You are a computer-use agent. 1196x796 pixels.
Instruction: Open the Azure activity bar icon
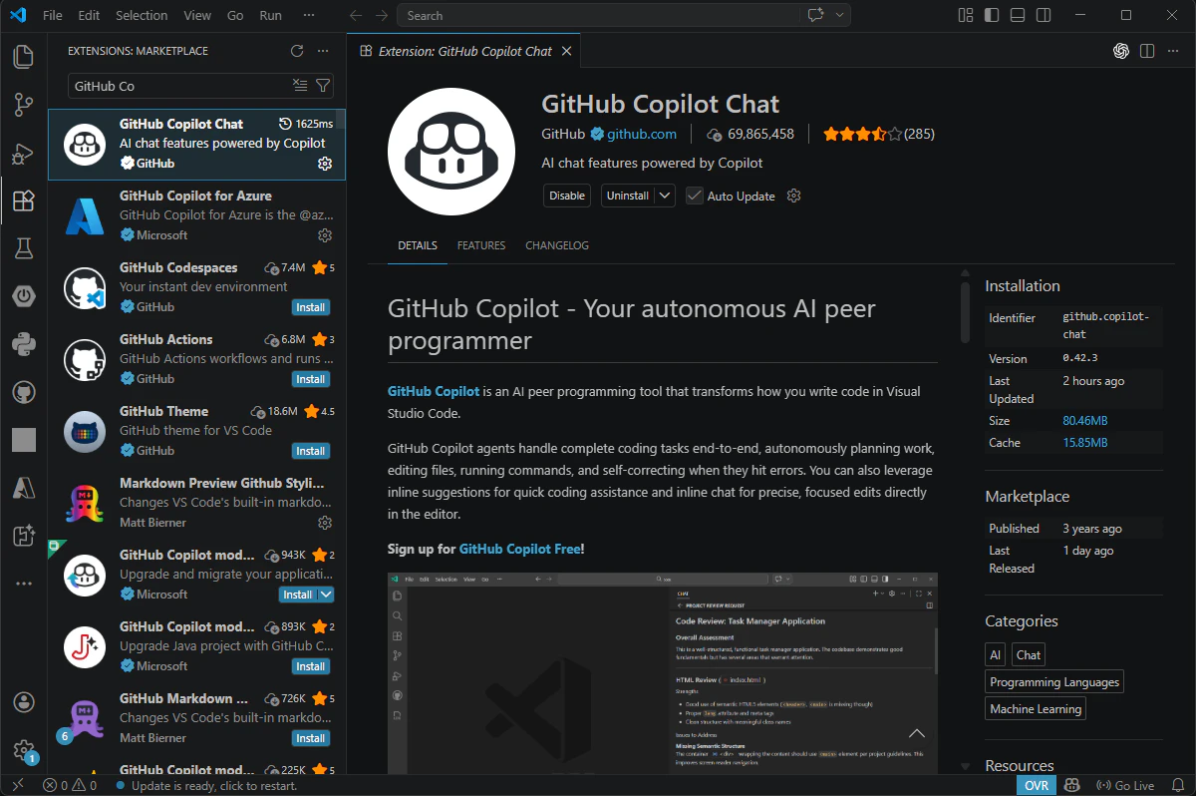[x=23, y=488]
